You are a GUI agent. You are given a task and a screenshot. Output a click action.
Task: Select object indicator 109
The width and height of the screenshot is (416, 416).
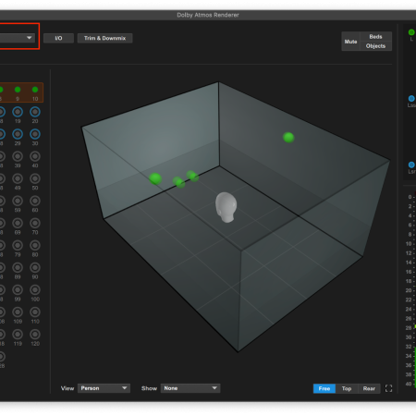pos(18,312)
